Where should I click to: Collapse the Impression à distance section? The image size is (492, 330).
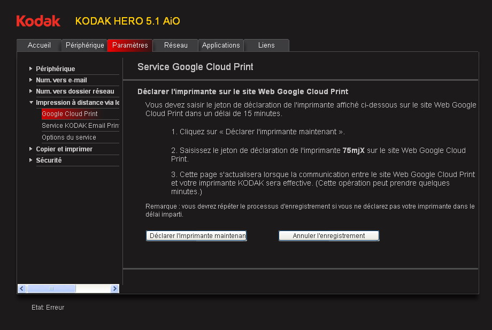(76, 103)
